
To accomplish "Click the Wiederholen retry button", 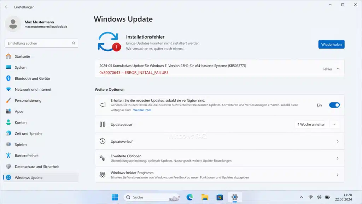I will (x=331, y=44).
